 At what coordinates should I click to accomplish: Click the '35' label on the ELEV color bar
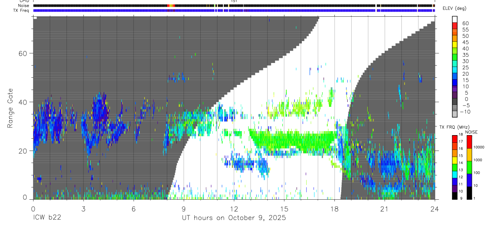coord(465,55)
